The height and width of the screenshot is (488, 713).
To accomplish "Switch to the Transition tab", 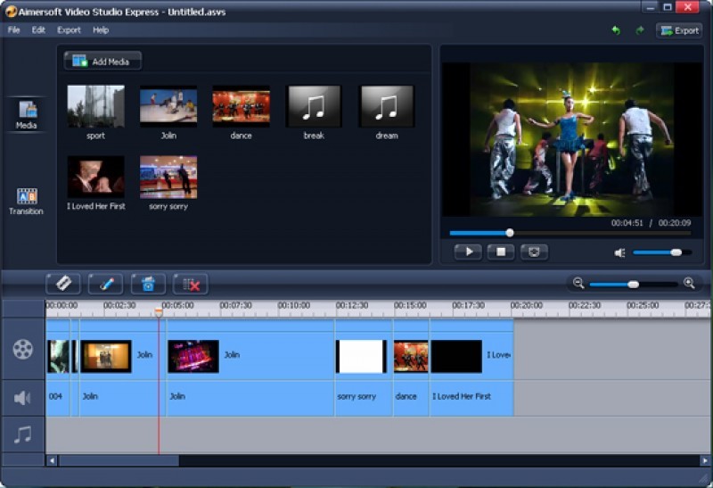I will pos(26,202).
